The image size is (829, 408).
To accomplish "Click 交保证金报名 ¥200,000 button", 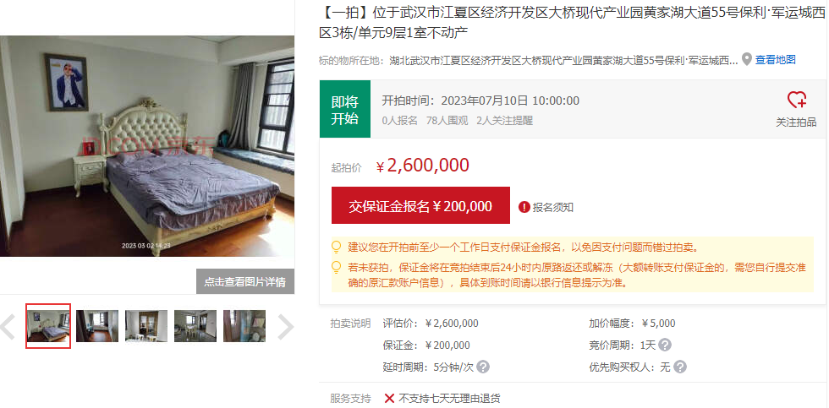I will pyautogui.click(x=421, y=205).
